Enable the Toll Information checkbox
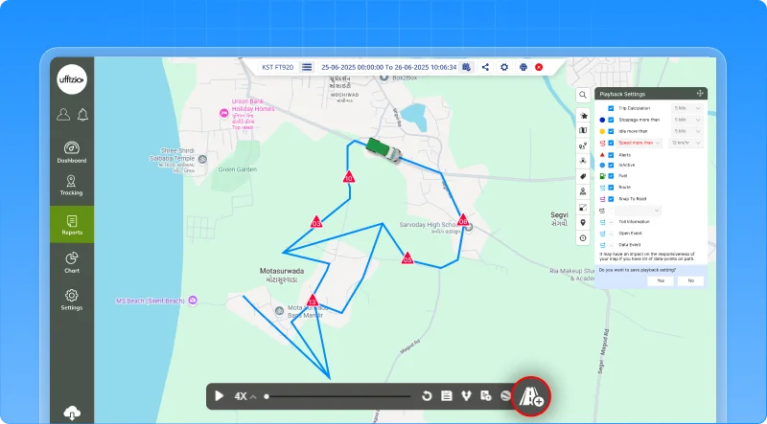 click(x=611, y=222)
